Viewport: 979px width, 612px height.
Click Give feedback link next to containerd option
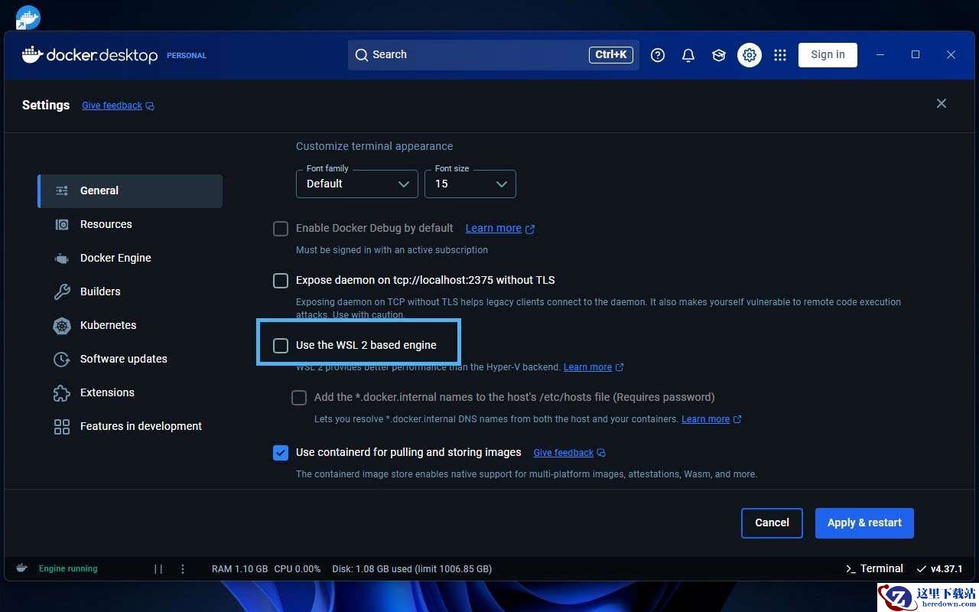coord(570,453)
